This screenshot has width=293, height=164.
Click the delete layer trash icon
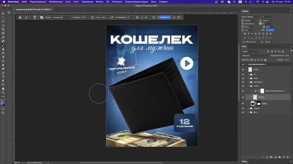(288, 157)
